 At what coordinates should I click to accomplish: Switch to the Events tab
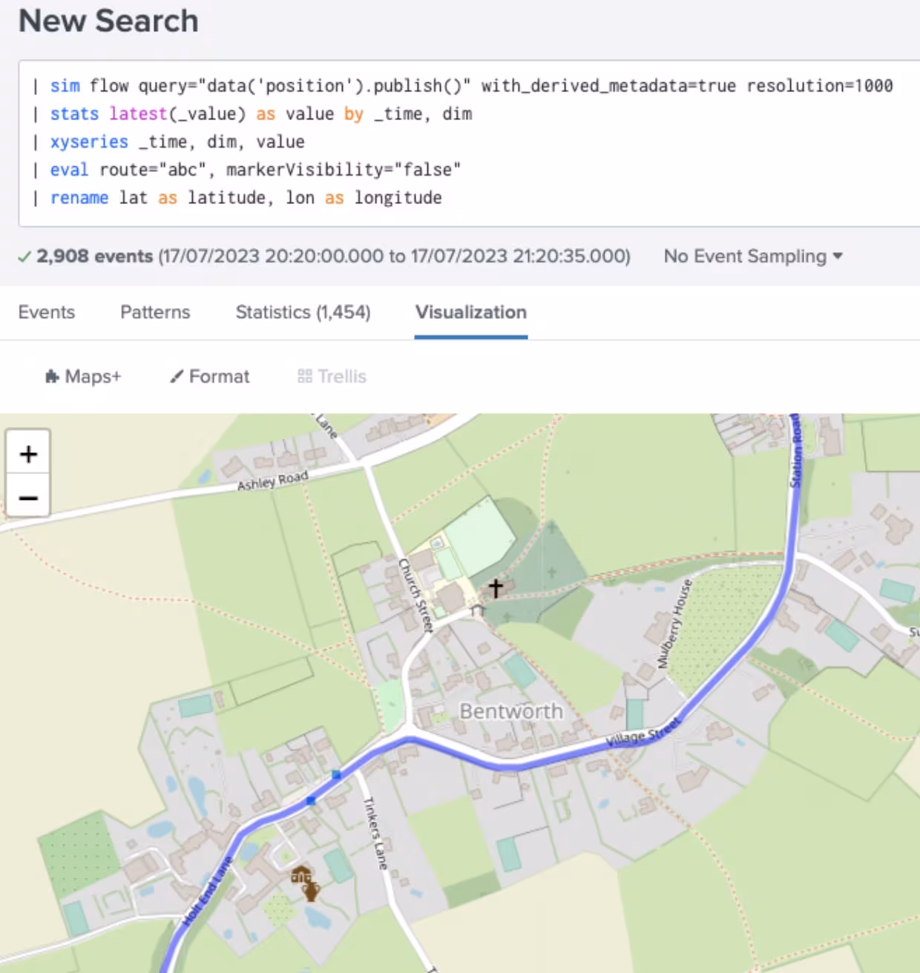click(47, 312)
